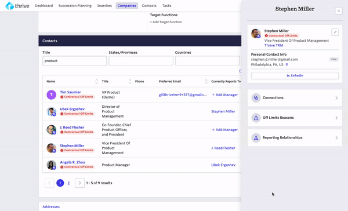348x211 pixels.
Task: Copy the personal email address
Action: (x=334, y=59)
